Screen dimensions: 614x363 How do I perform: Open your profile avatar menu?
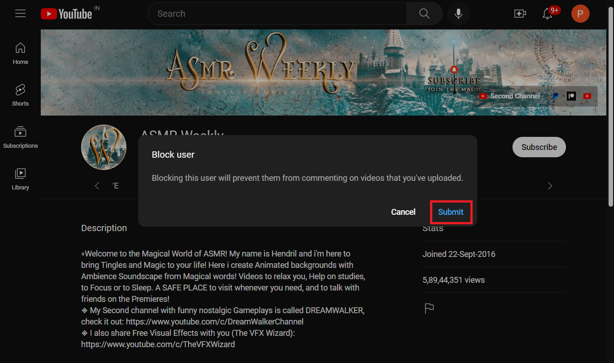click(580, 14)
